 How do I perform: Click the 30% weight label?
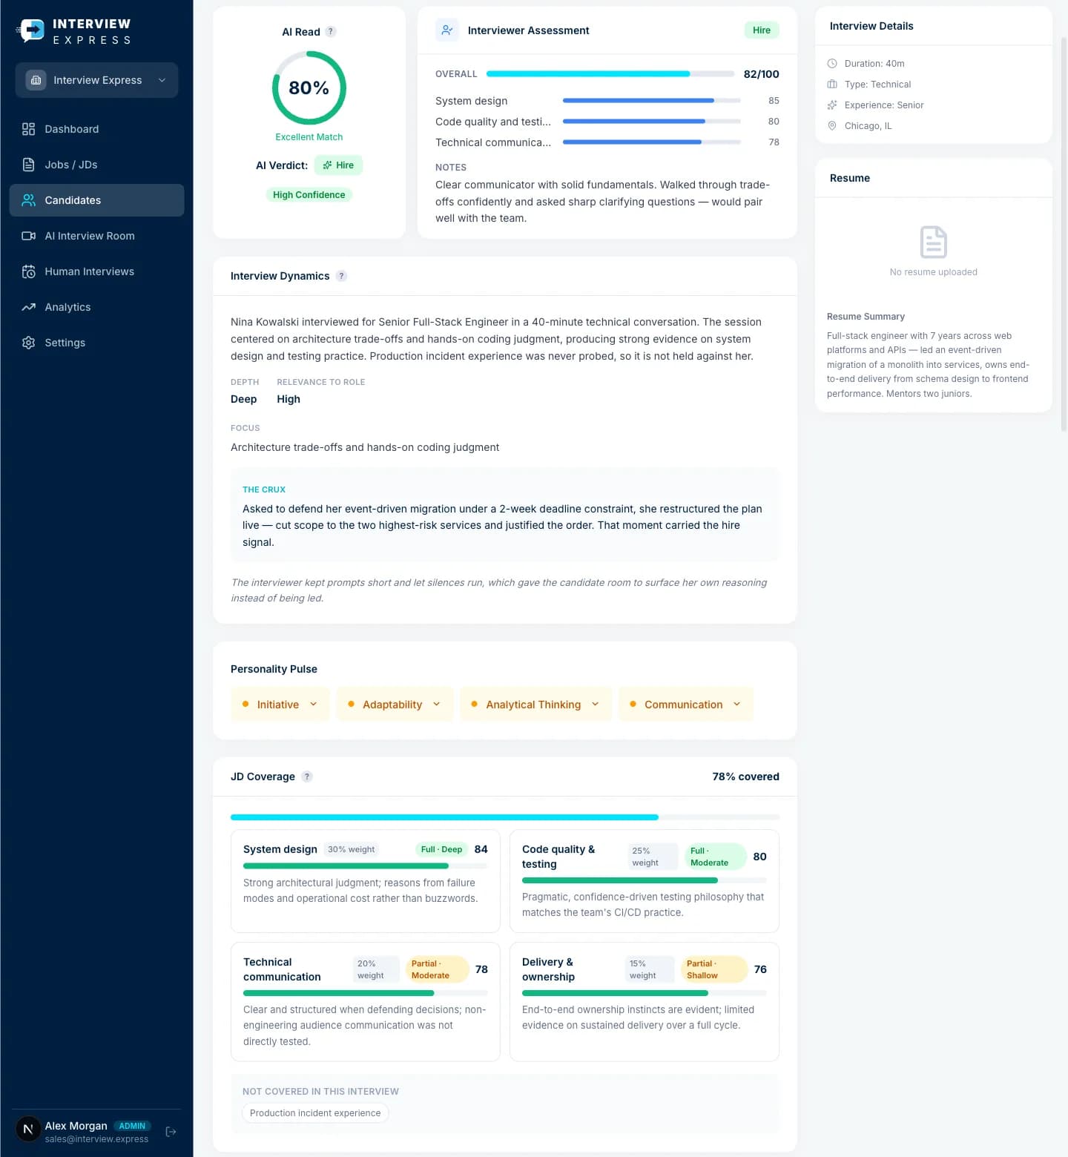351,850
